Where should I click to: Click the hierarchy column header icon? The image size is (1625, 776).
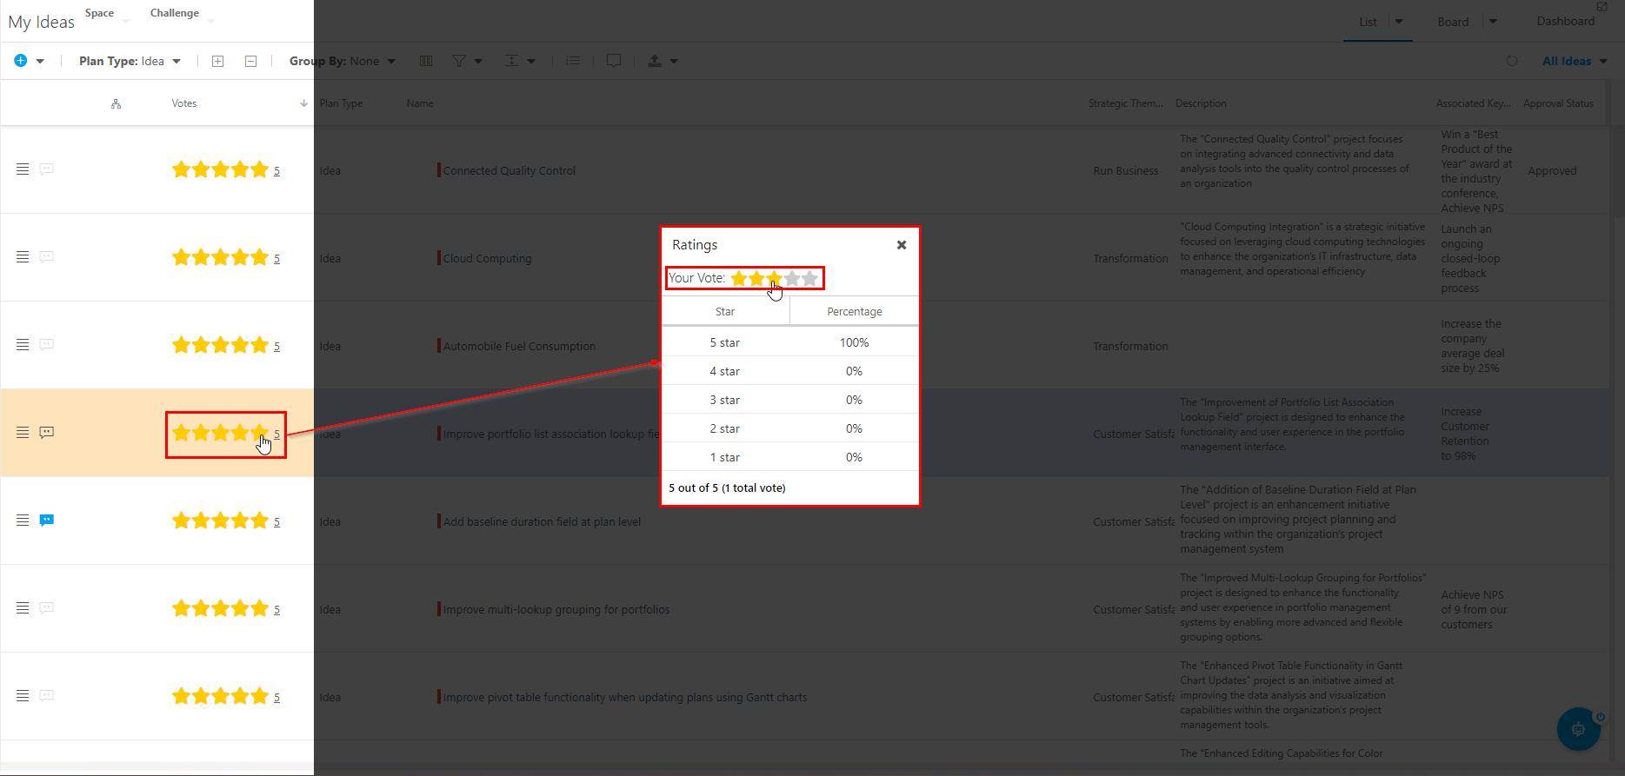pos(117,103)
